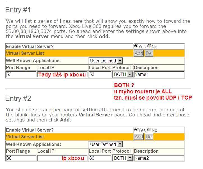203x169 pixels.
Task: Select No radio button in Entry #2
Action: coord(149,130)
